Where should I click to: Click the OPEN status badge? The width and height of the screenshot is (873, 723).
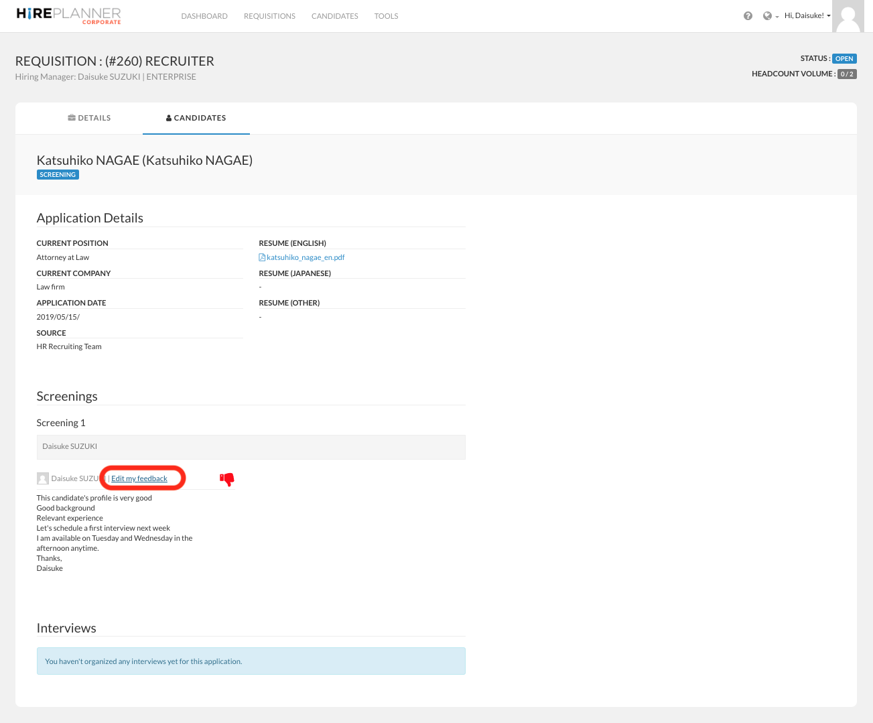pos(844,58)
